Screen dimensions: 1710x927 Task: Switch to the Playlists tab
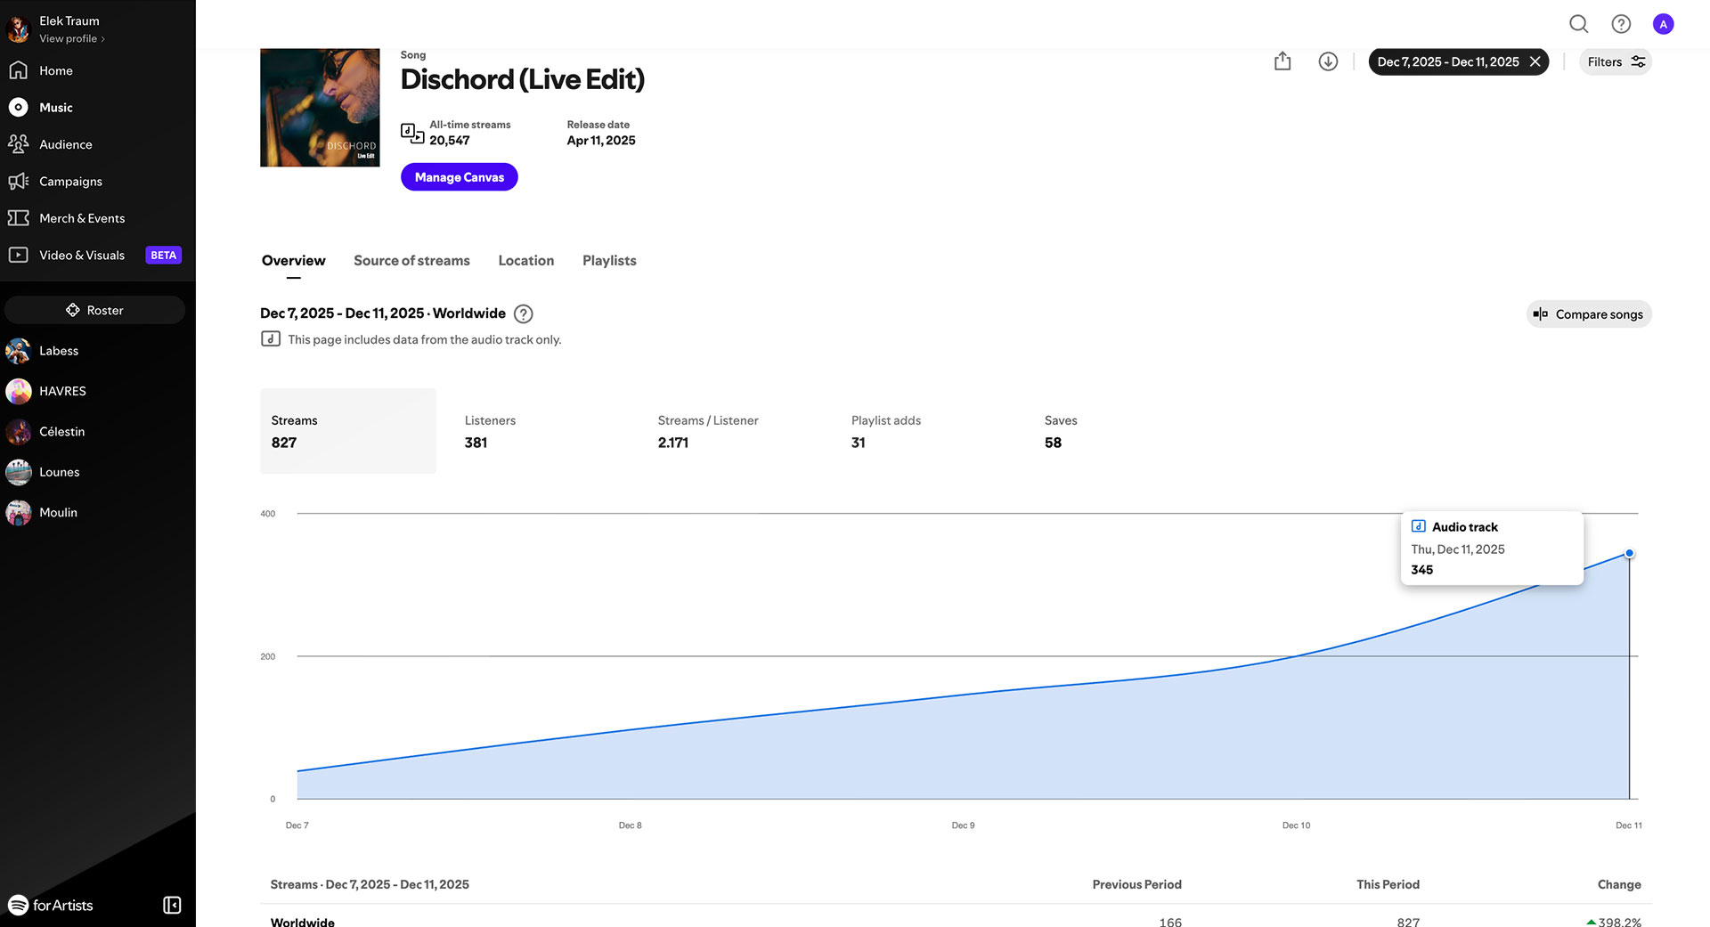(x=609, y=260)
